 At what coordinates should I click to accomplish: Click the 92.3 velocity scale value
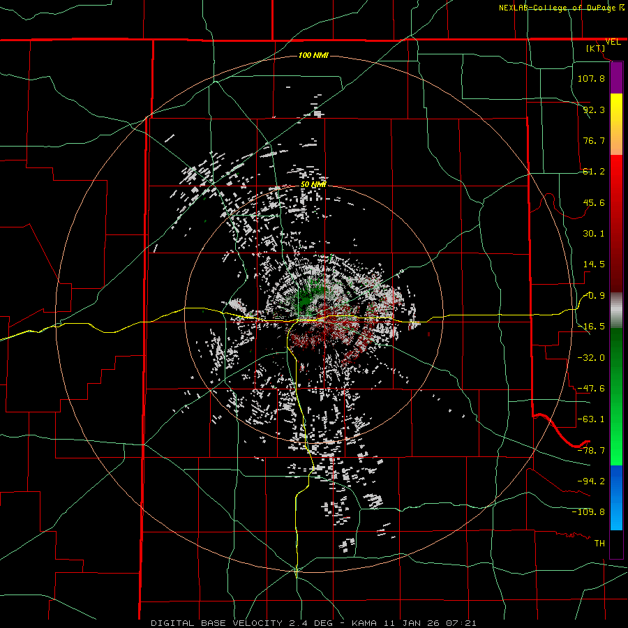594,110
